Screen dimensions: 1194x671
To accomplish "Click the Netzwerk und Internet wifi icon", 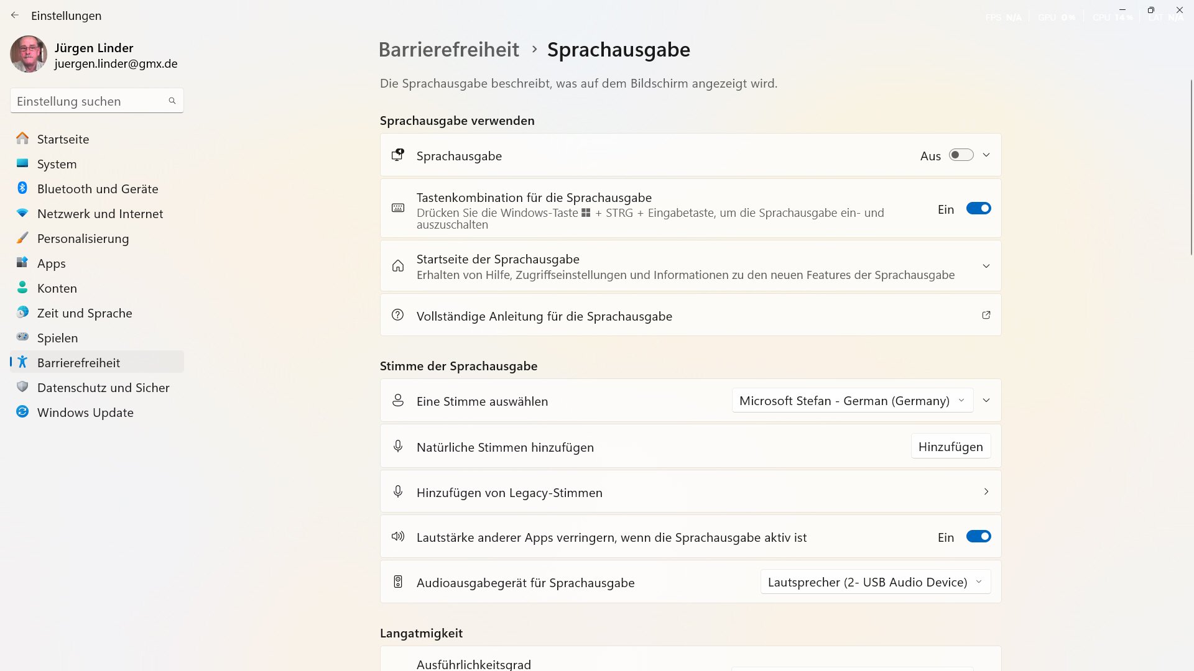I will tap(22, 213).
